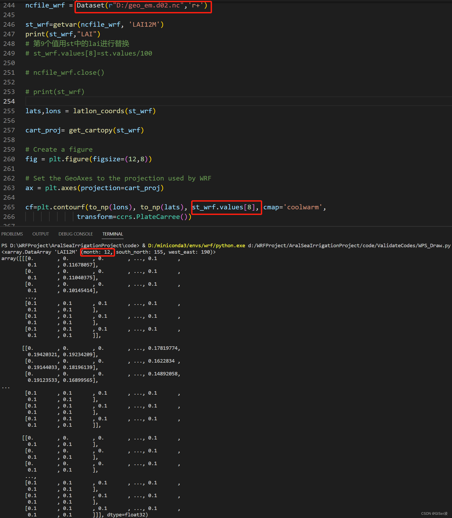Screen dimensions: 452x518
Task: Click the Dataset call on line 244
Action: point(142,5)
